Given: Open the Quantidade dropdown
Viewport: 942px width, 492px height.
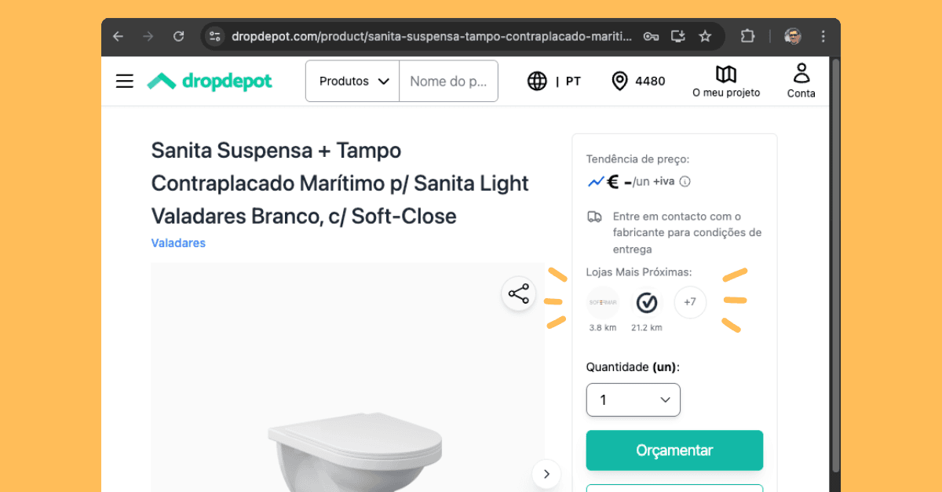Looking at the screenshot, I should [x=633, y=400].
